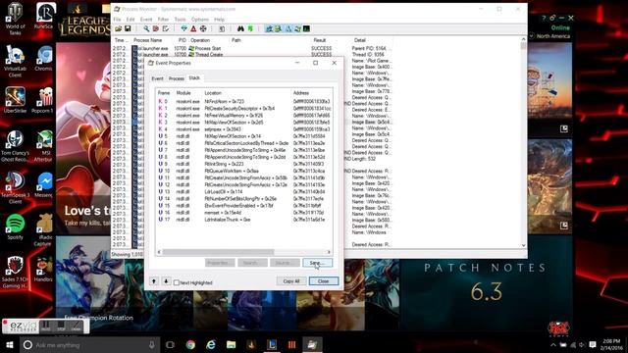Toggle Show Process and Thread Activity icon
628x353 pixels.
[x=297, y=28]
